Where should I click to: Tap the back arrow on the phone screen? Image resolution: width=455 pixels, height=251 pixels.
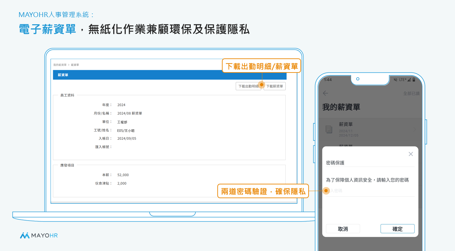pos(325,93)
